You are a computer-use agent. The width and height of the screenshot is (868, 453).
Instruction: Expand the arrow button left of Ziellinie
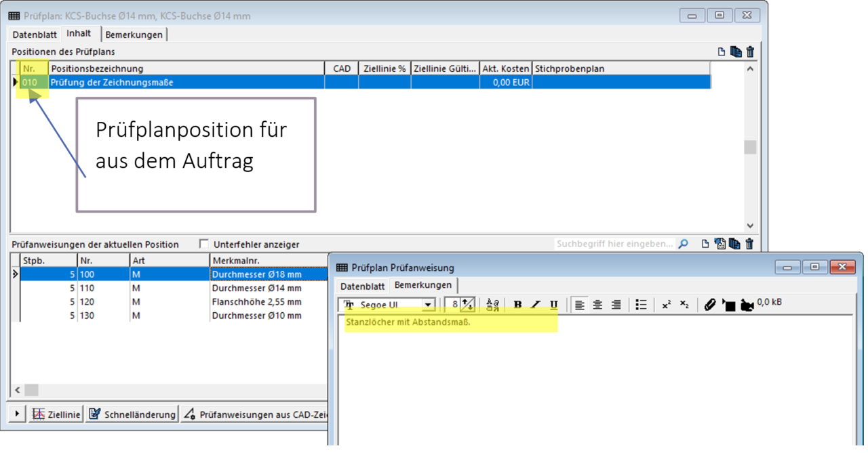click(x=17, y=414)
